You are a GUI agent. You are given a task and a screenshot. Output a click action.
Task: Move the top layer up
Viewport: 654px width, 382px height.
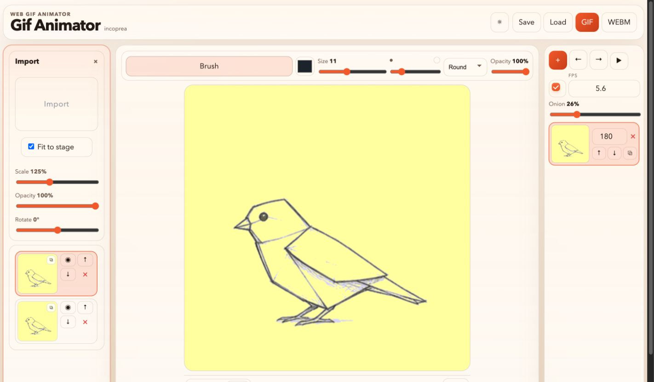tap(85, 260)
